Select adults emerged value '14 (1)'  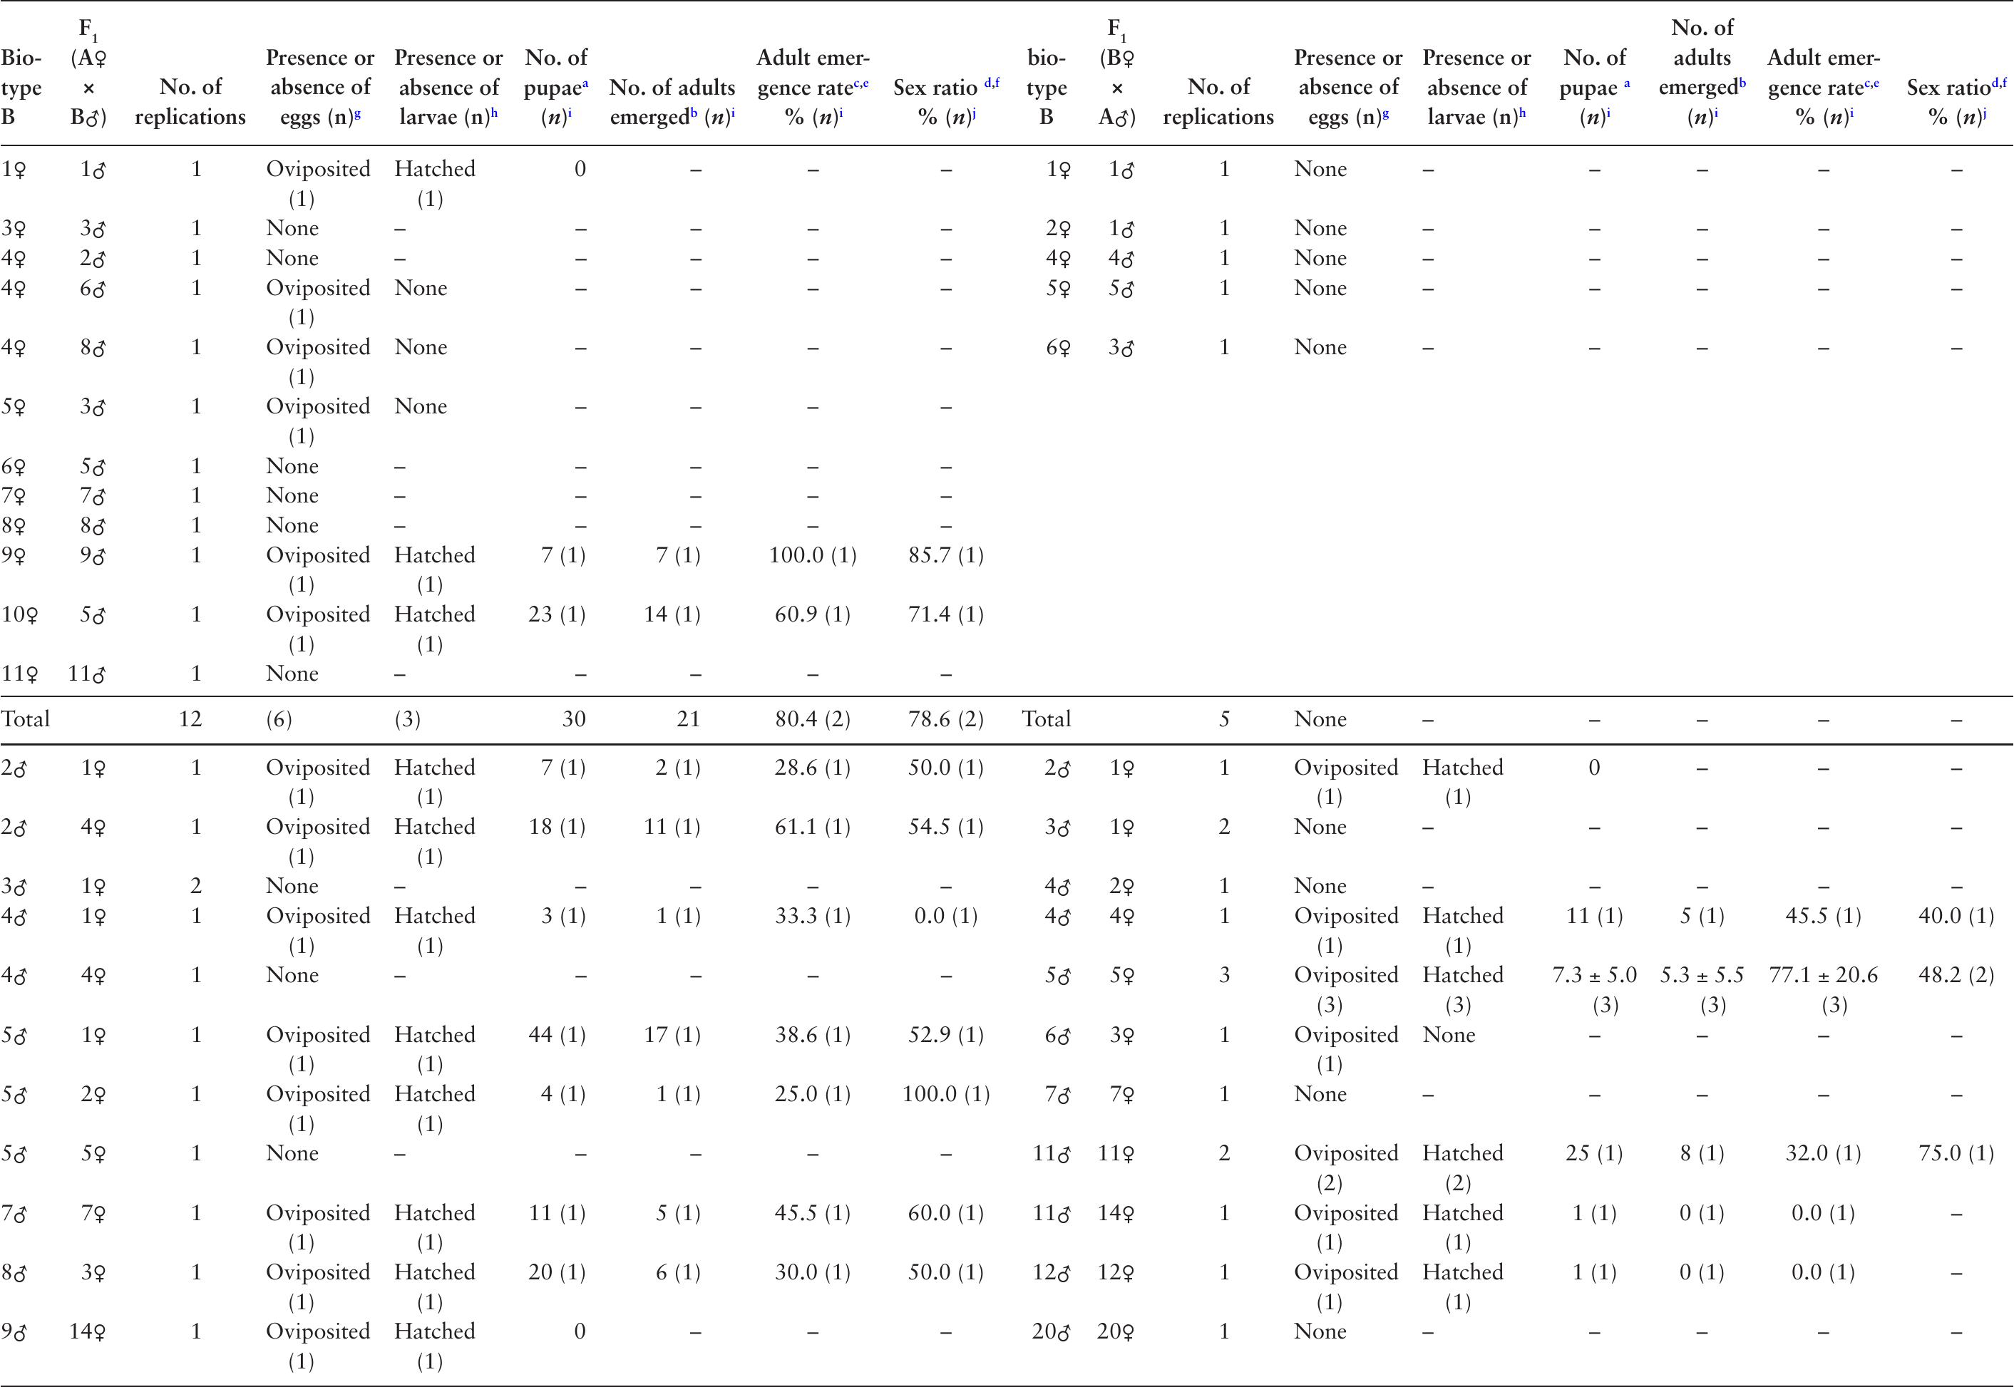tap(672, 614)
